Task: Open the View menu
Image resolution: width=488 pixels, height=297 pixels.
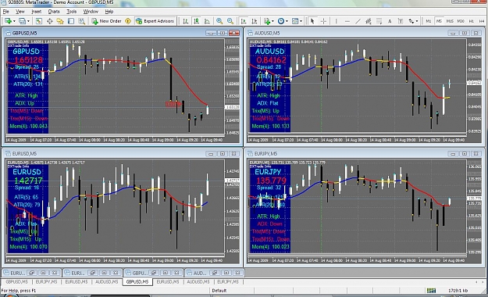Action: pos(20,11)
